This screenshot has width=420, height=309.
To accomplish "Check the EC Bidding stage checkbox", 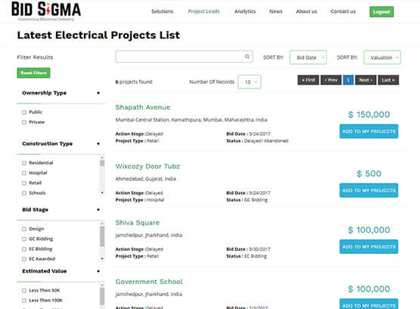I will [24, 249].
